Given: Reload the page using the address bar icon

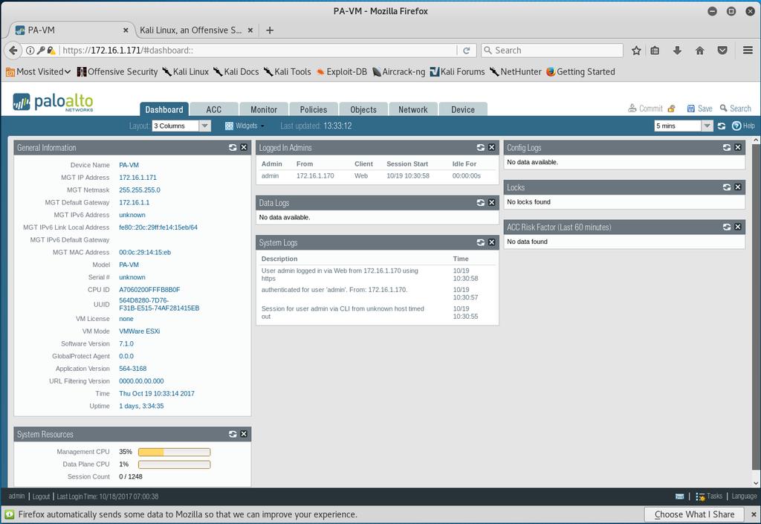Looking at the screenshot, I should click(467, 51).
